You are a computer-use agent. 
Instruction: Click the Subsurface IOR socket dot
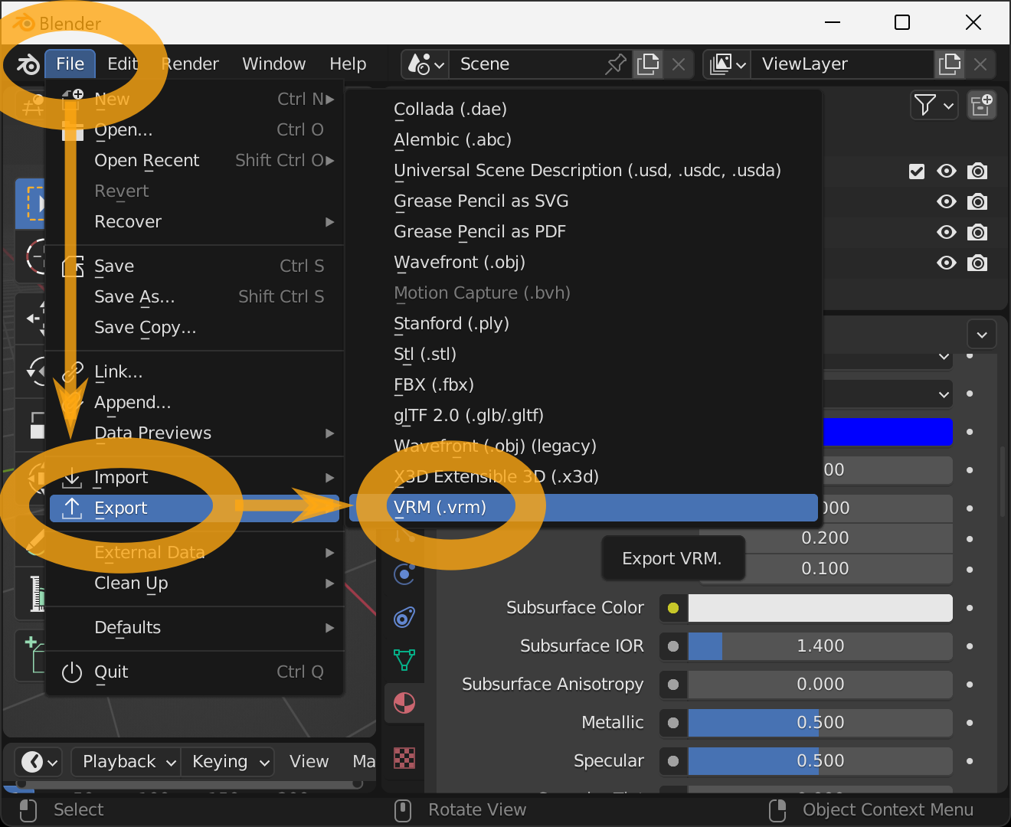click(x=673, y=646)
